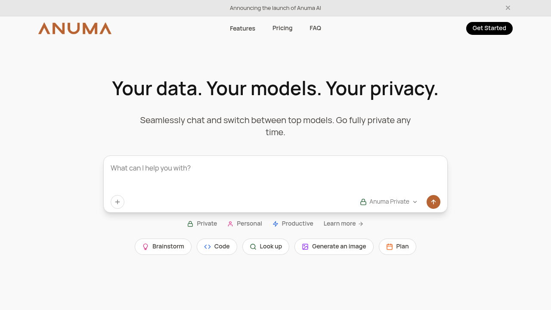
Task: Navigate to Pricing
Action: click(282, 28)
